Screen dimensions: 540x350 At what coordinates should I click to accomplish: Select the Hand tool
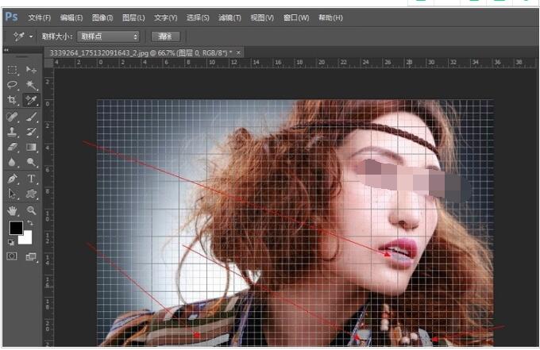12,210
